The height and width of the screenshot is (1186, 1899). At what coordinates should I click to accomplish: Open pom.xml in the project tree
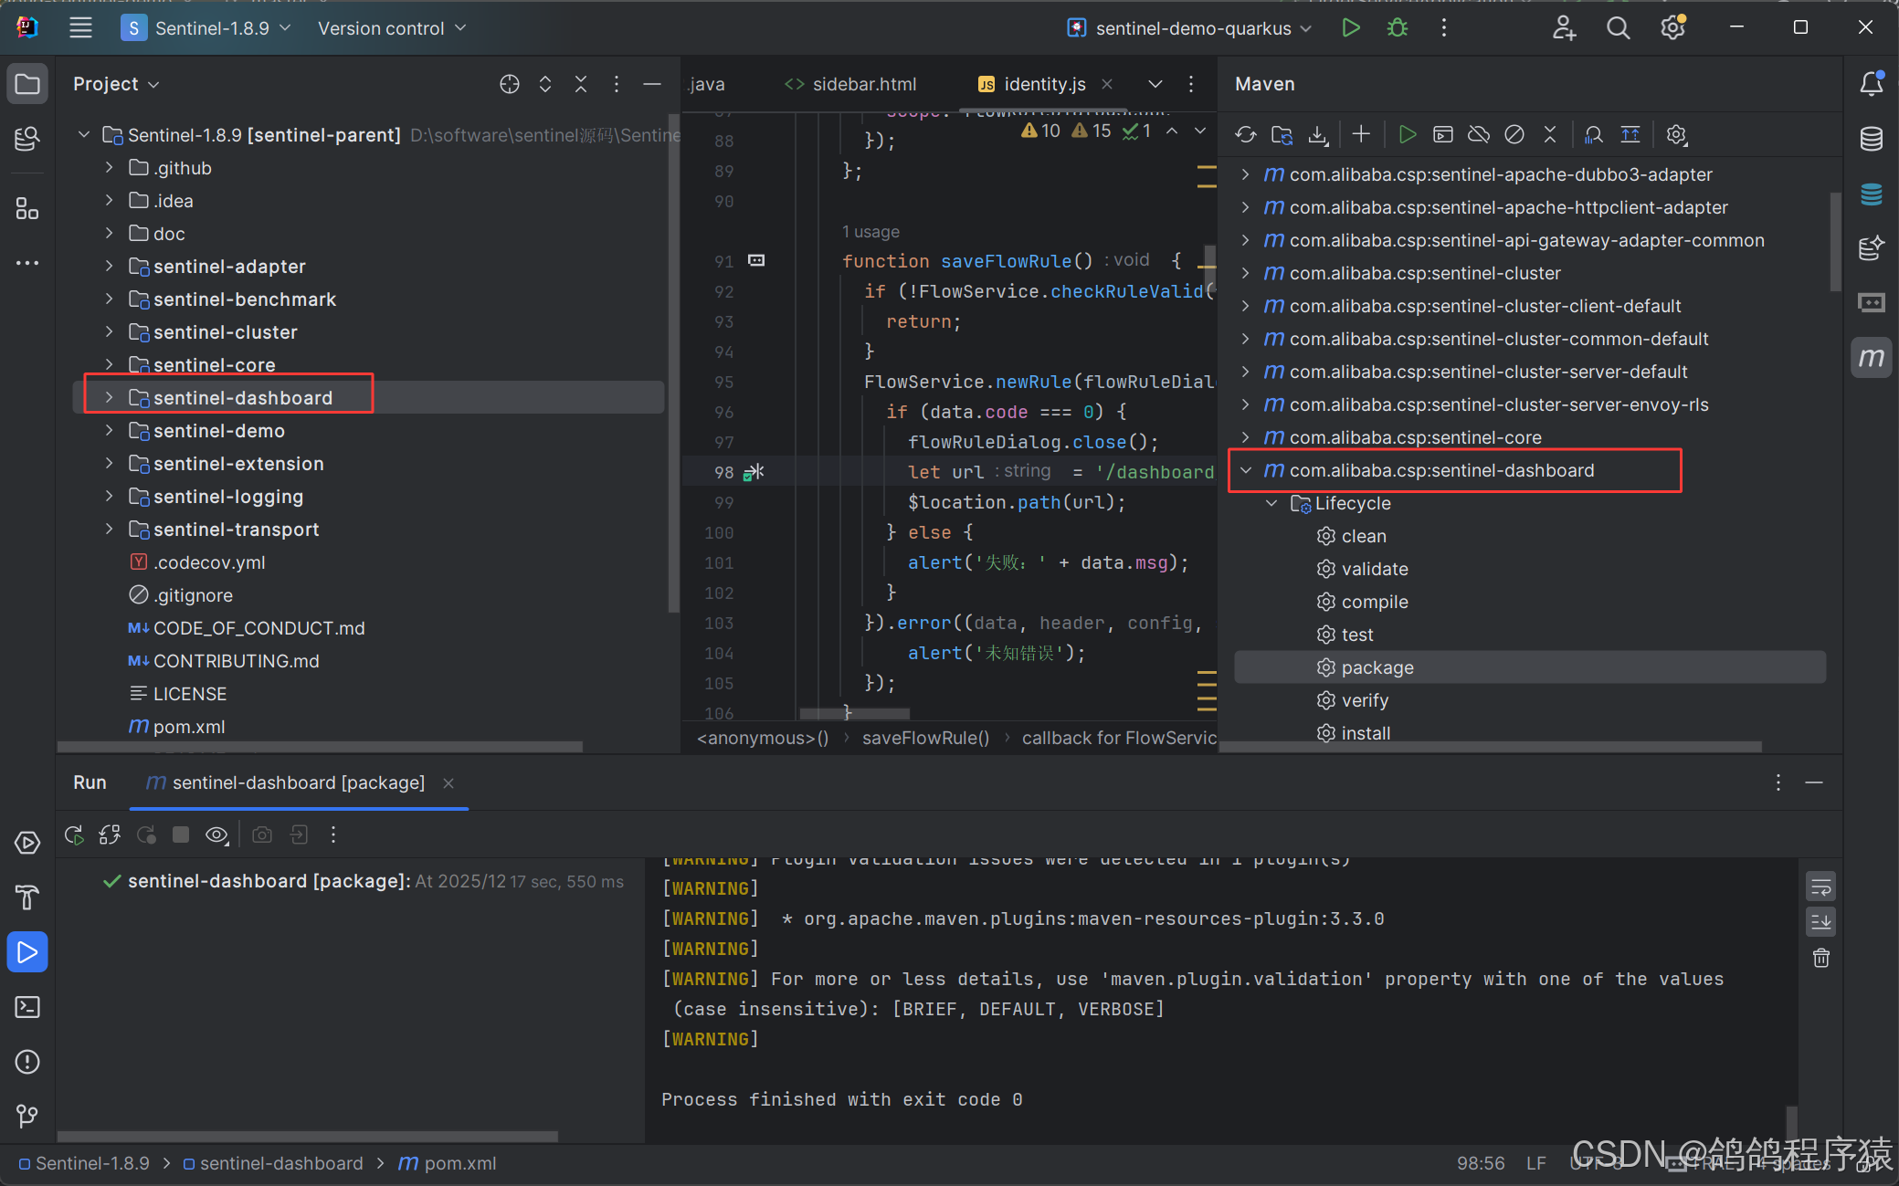tap(188, 727)
